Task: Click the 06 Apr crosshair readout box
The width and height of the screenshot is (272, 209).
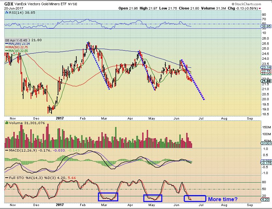Action: (x=17, y=40)
